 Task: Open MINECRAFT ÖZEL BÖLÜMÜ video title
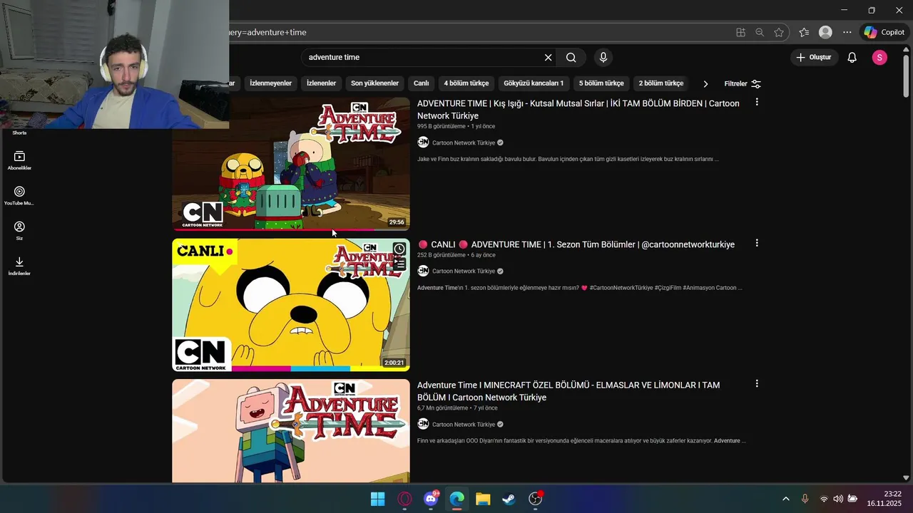568,391
